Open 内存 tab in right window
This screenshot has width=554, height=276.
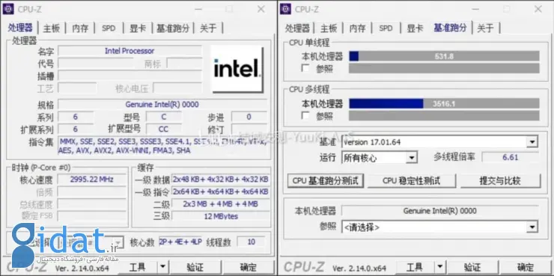[358, 28]
